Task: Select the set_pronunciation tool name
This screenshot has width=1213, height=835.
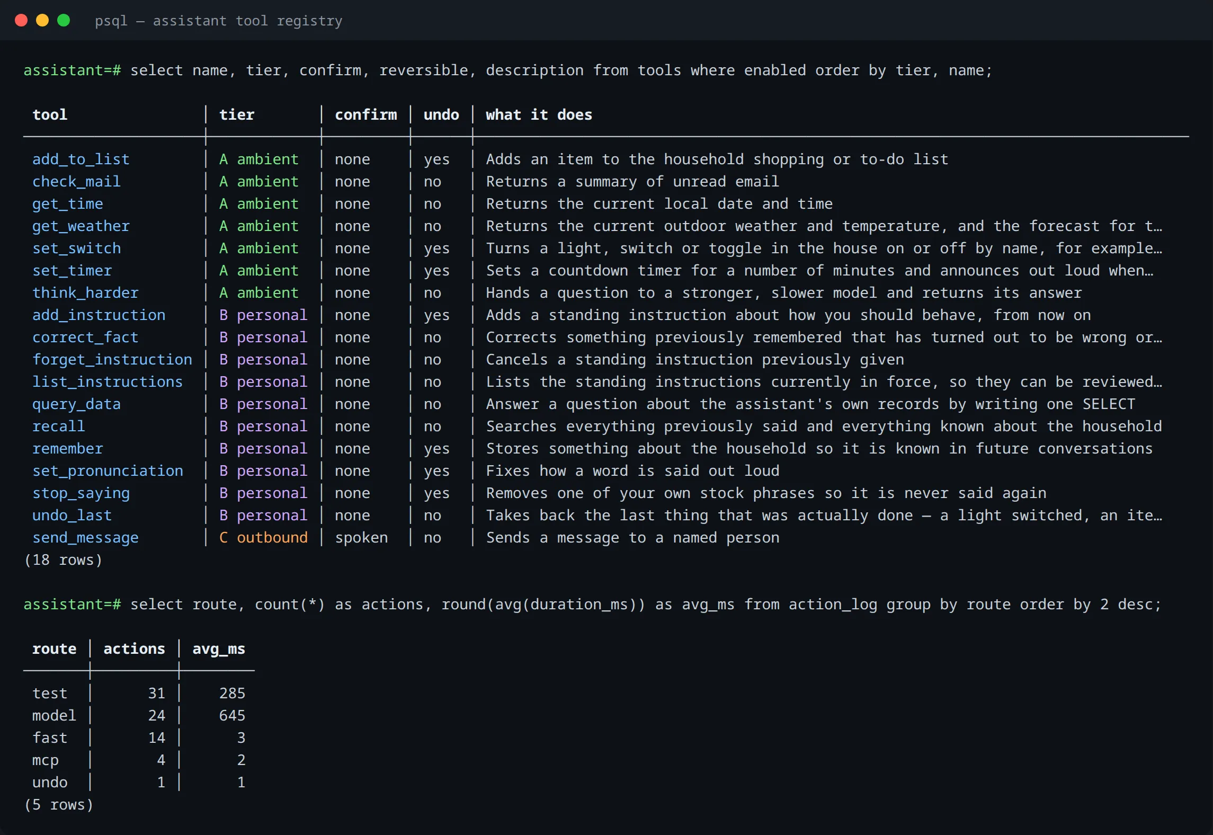Action: pyautogui.click(x=108, y=471)
